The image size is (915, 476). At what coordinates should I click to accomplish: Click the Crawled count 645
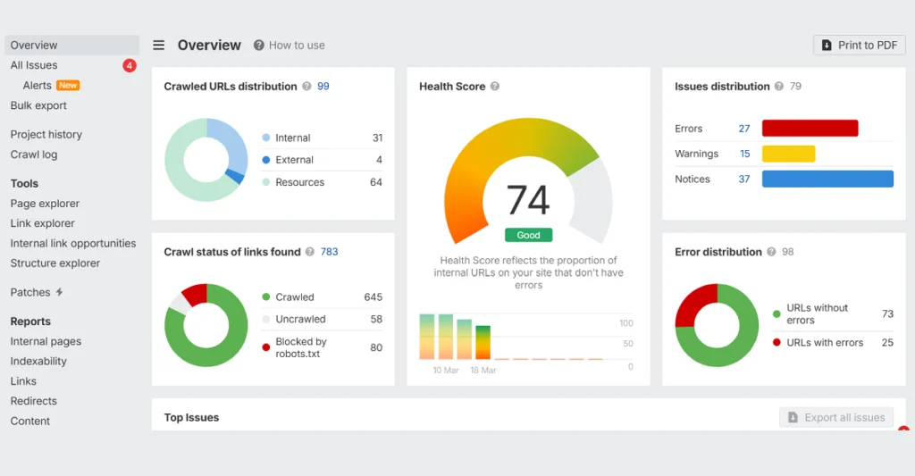(x=374, y=296)
